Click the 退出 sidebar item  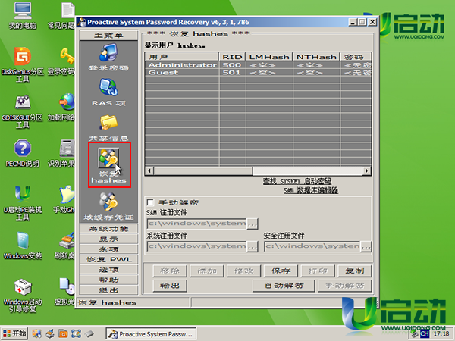click(x=108, y=290)
